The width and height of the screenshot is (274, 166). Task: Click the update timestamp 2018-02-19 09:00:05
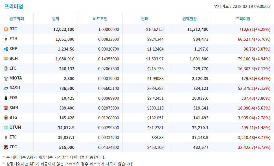pyautogui.click(x=251, y=6)
